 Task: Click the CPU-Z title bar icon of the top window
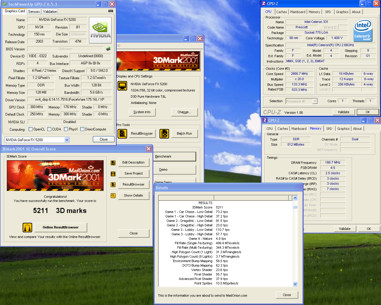263,4
